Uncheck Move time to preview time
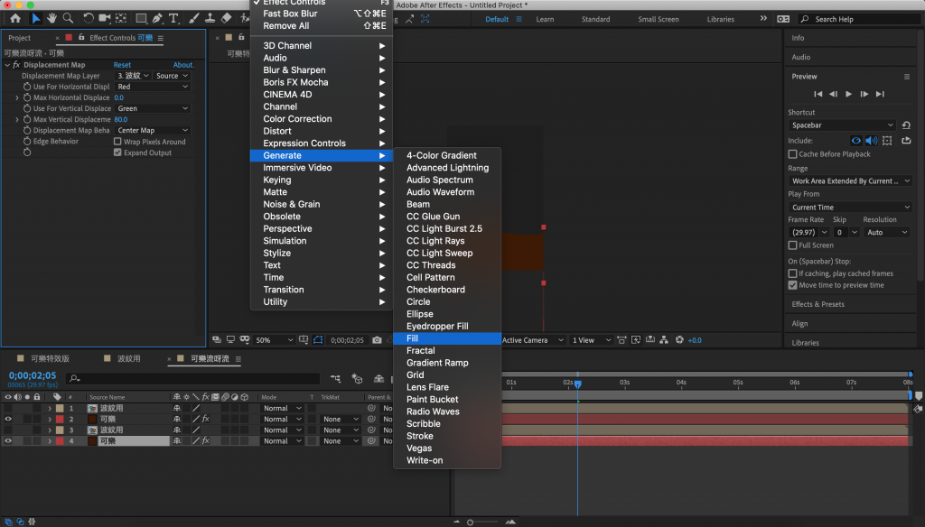The height and width of the screenshot is (527, 925). pos(792,285)
